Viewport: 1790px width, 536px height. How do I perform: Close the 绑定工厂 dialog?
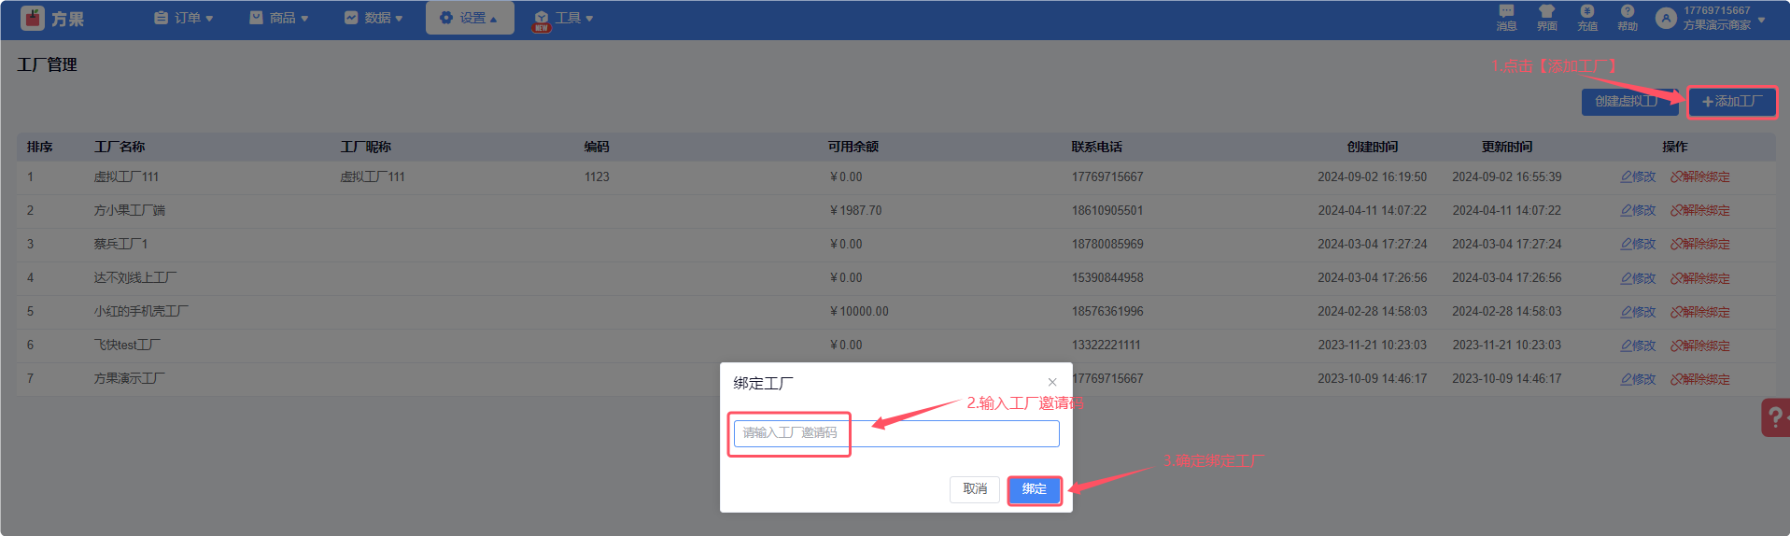1052,382
